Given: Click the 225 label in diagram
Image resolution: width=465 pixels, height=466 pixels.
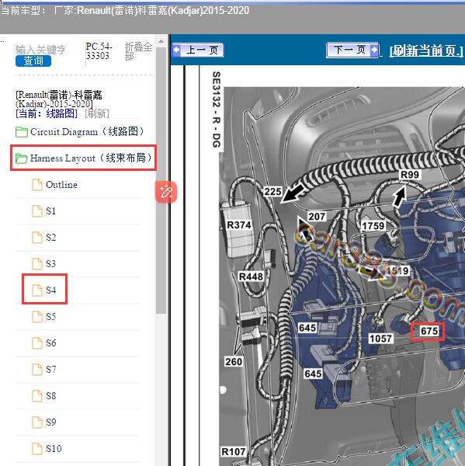Looking at the screenshot, I should click(272, 191).
